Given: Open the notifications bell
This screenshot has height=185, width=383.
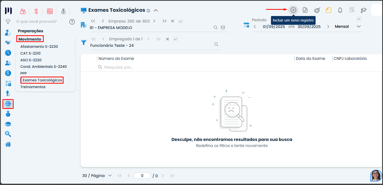Looking at the screenshot, I should [340, 10].
